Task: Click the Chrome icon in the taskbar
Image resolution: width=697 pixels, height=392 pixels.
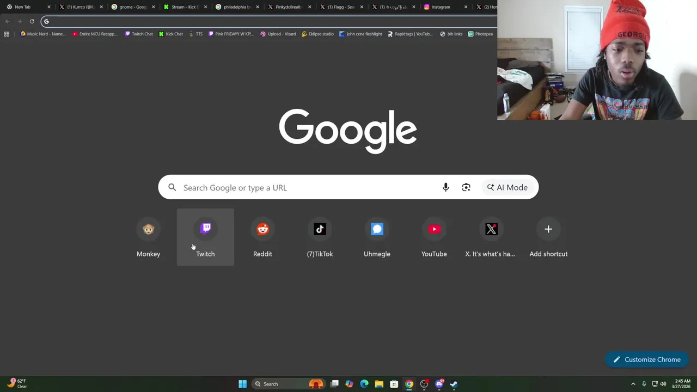Action: 409,384
